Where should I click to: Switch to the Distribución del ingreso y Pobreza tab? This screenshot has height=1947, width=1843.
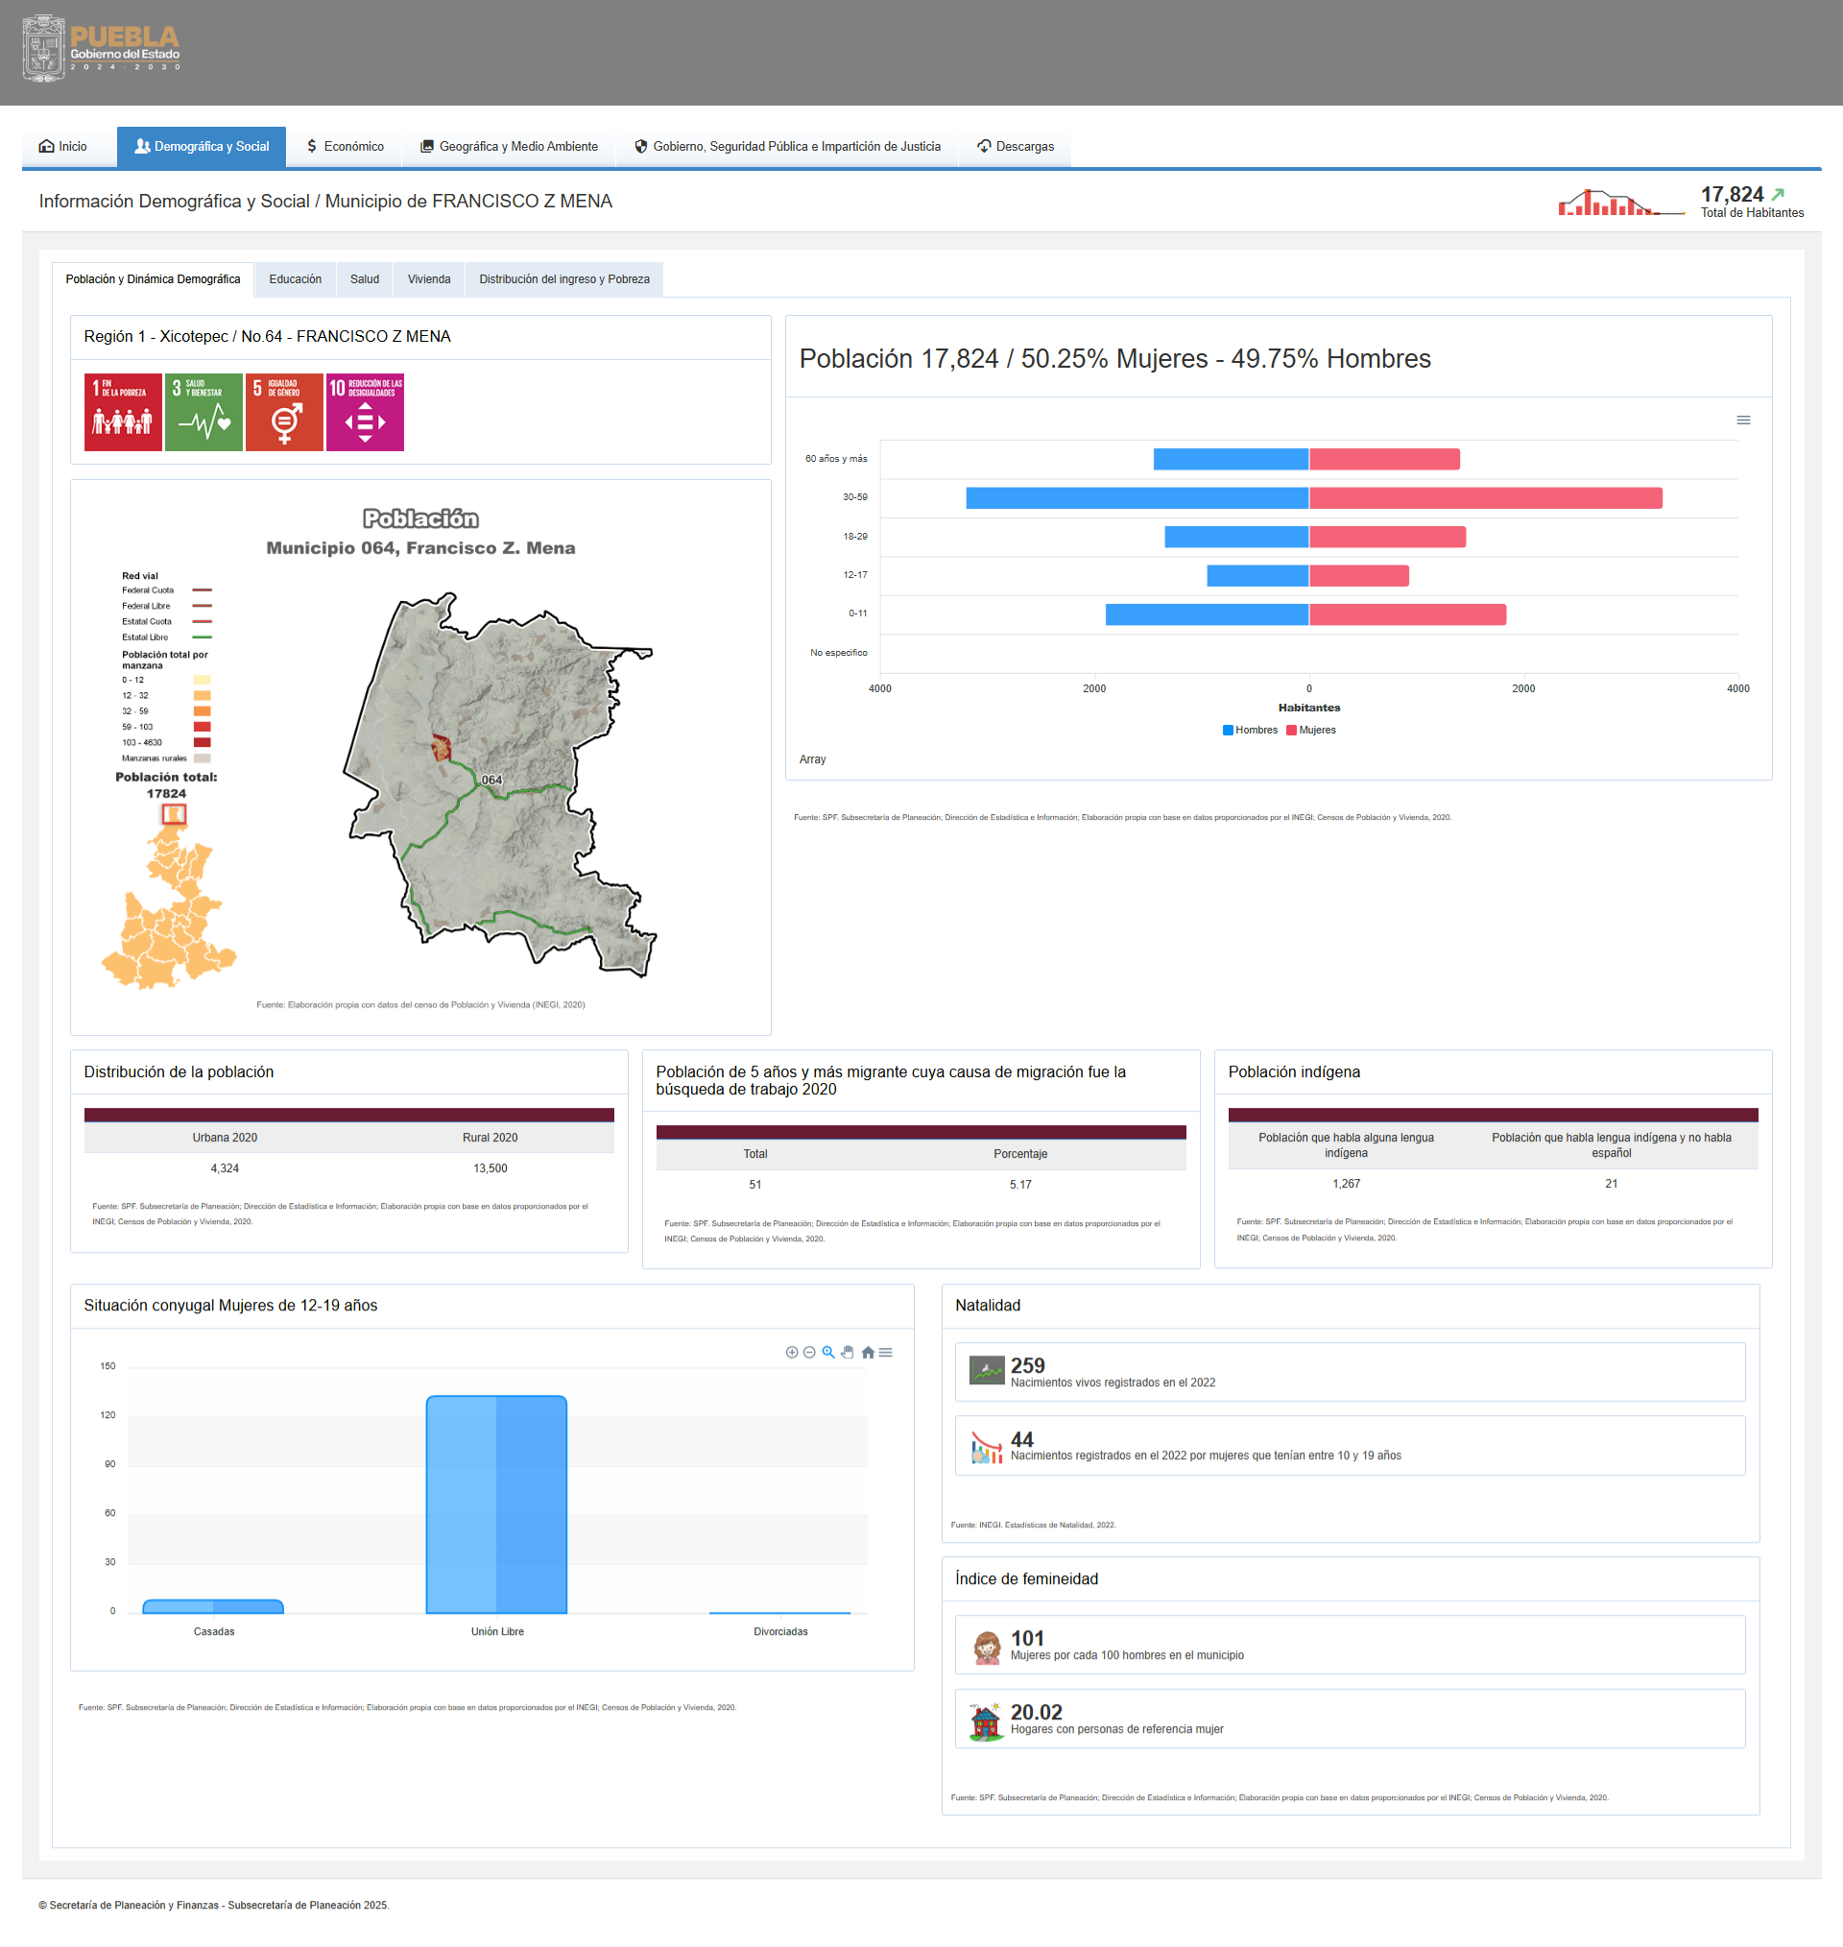coord(563,279)
